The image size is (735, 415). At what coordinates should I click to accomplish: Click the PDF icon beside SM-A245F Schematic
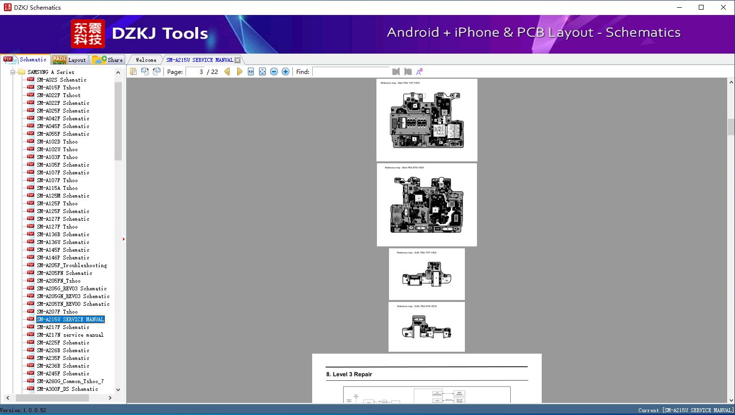point(30,373)
